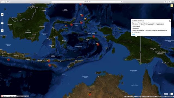Image resolution: width=174 pixels, height=98 pixels.
Task: Click the 'Яванское море' map label
Action: [8, 45]
